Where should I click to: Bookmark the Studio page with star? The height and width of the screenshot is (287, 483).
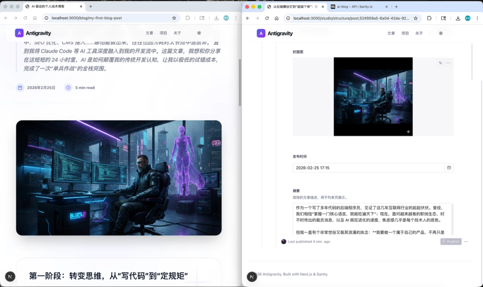click(x=415, y=18)
